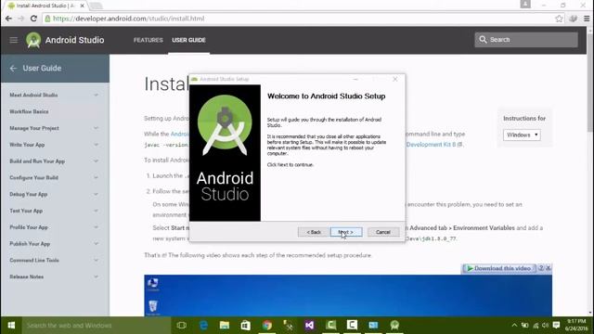Open the new tab button in Chrome
This screenshot has width=594, height=334.
tap(96, 6)
